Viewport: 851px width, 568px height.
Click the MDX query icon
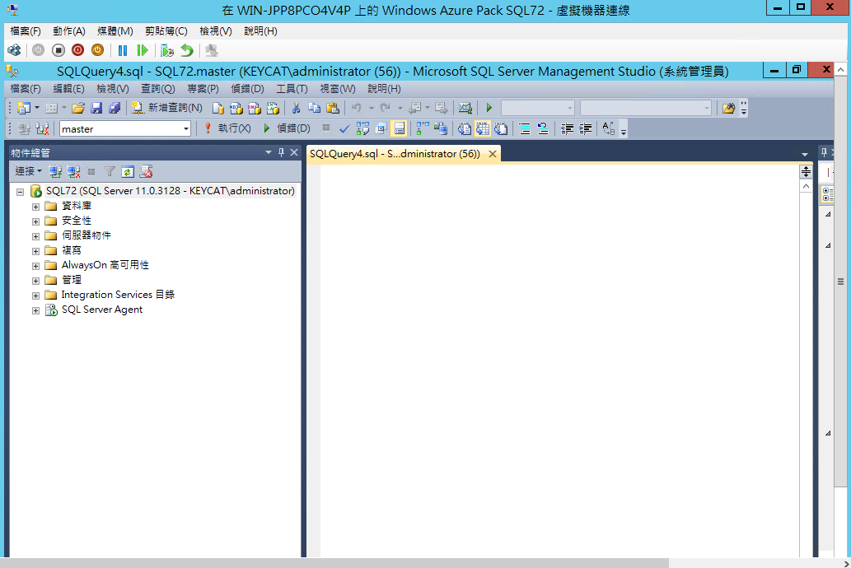pyautogui.click(x=236, y=108)
